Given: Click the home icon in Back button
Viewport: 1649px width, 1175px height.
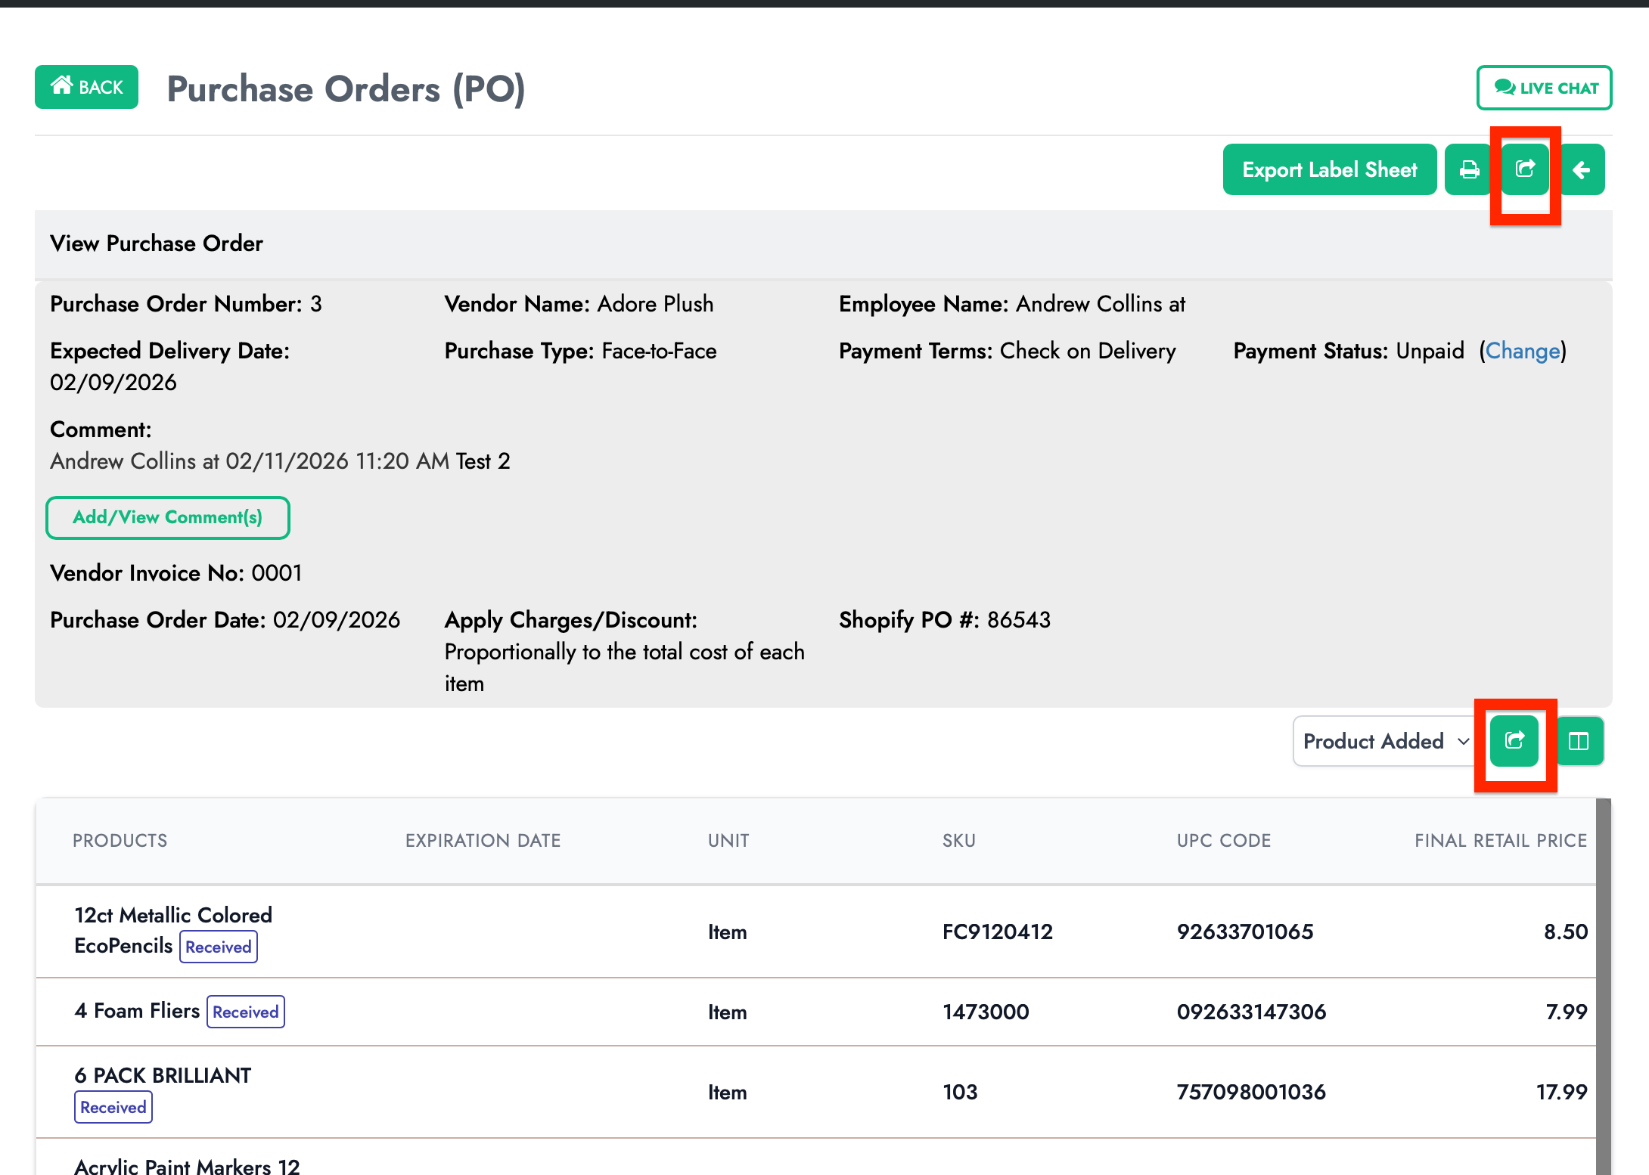Looking at the screenshot, I should coord(62,86).
